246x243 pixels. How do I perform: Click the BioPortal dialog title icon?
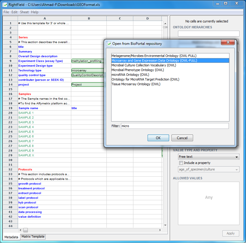tap(109, 44)
